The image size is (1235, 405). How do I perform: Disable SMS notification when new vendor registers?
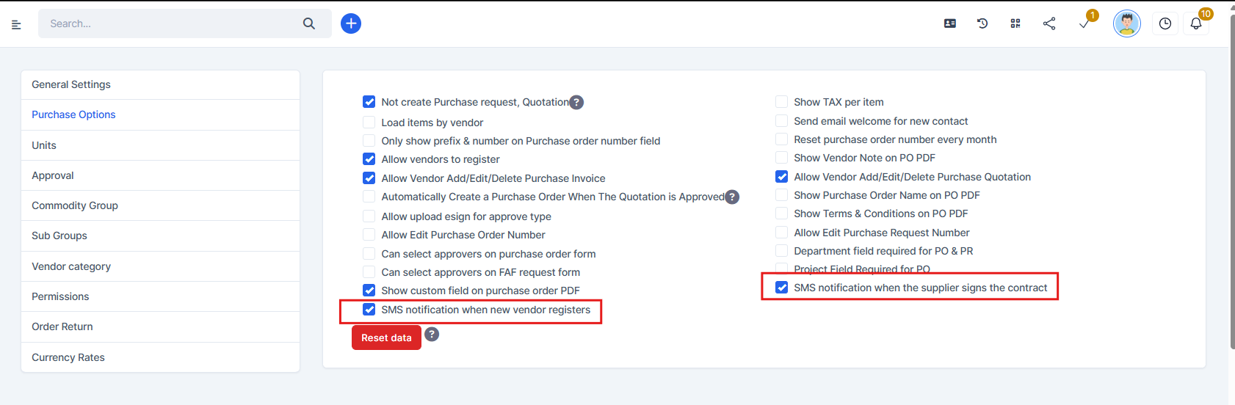click(x=369, y=310)
